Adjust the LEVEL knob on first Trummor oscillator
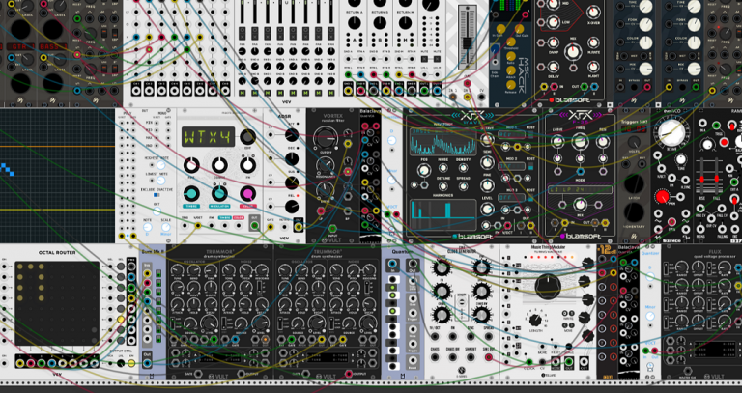The width and height of the screenshot is (742, 393). pyautogui.click(x=209, y=323)
